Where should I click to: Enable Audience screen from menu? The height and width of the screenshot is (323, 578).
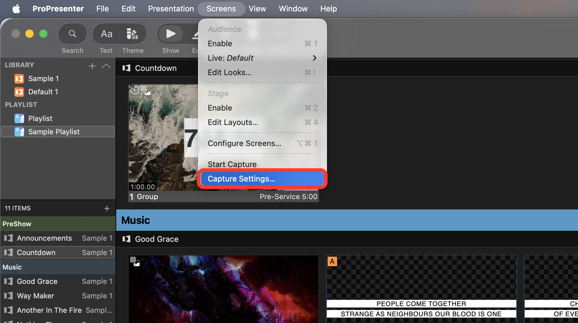tap(263, 44)
